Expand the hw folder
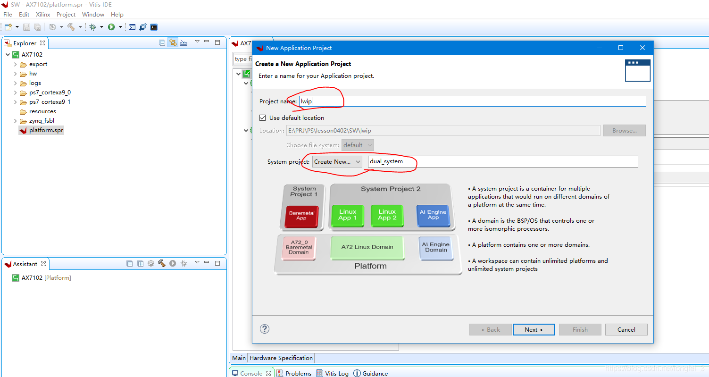 click(x=15, y=74)
